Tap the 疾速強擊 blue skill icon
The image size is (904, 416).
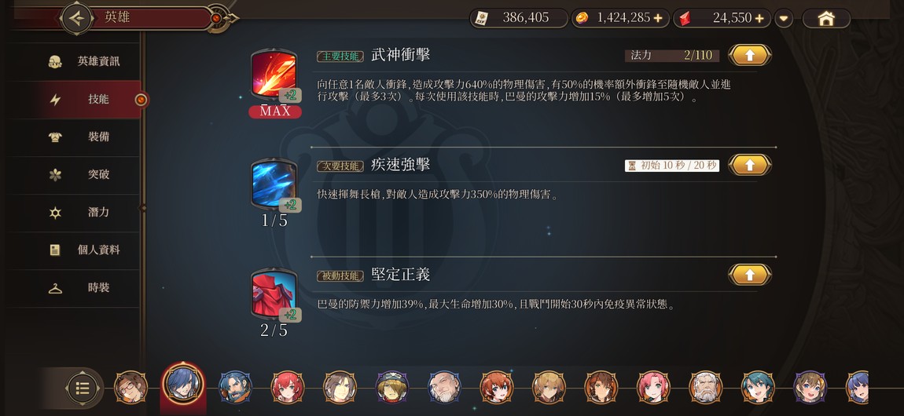pos(274,184)
